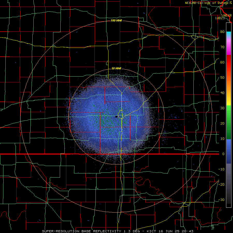
Task: Click the SUPER-RESOLUTION BASE REFLECTIVITY caption text
Action: [x=81, y=231]
